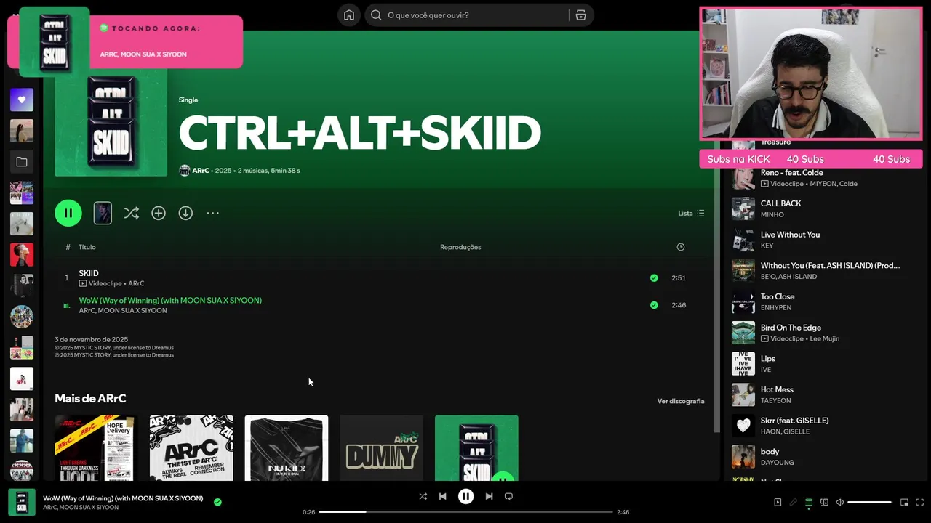This screenshot has width=931, height=523.
Task: Show lyrics with microphone icon
Action: tap(793, 503)
